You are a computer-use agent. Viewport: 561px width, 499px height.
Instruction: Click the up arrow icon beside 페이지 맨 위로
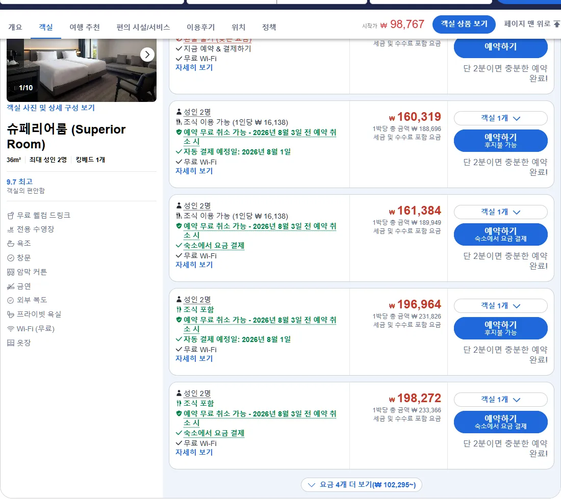tap(557, 24)
